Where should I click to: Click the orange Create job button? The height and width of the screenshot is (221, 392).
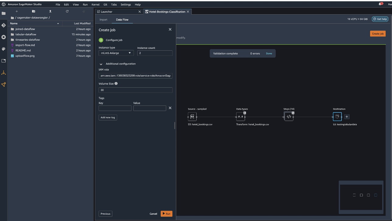click(x=378, y=34)
